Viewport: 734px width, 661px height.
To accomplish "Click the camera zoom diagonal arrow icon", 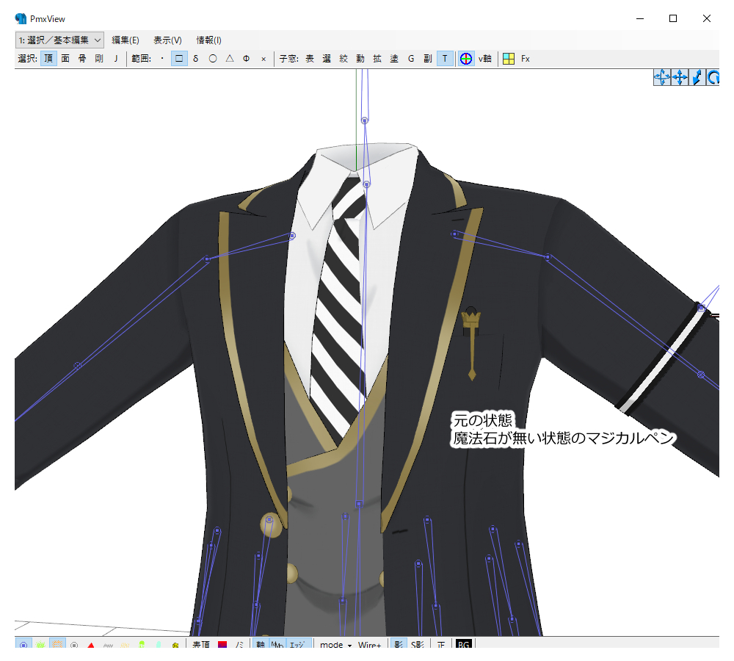I will pos(697,77).
